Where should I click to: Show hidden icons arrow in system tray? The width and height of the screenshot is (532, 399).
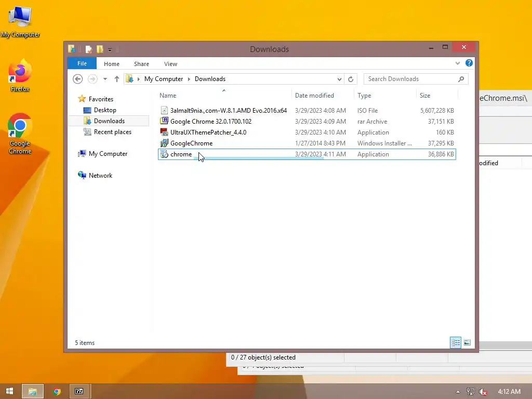[458, 392]
